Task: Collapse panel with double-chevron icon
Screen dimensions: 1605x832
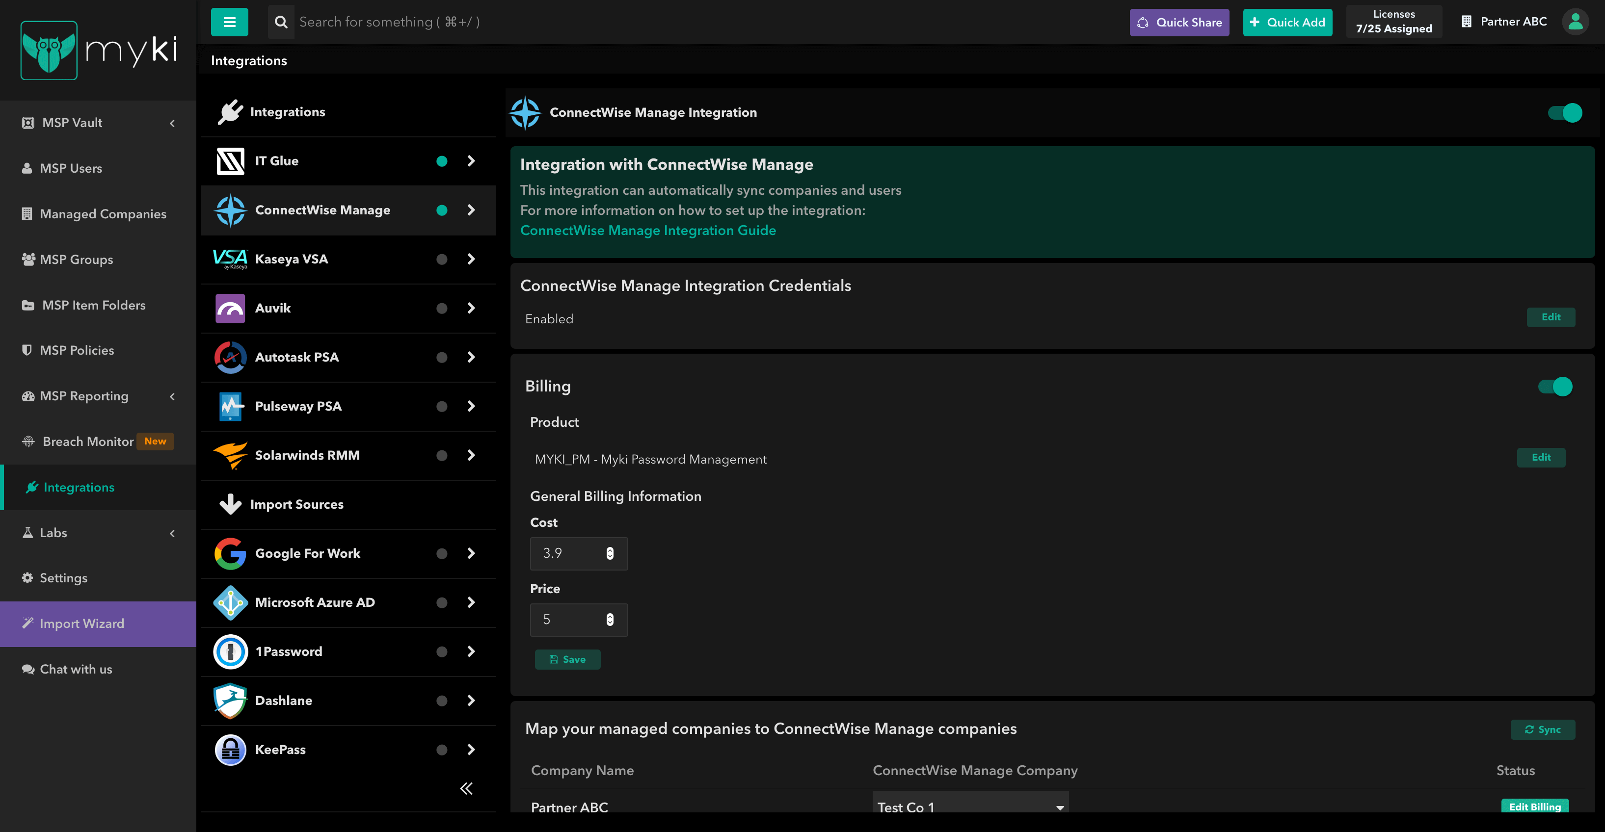Action: coord(466,788)
